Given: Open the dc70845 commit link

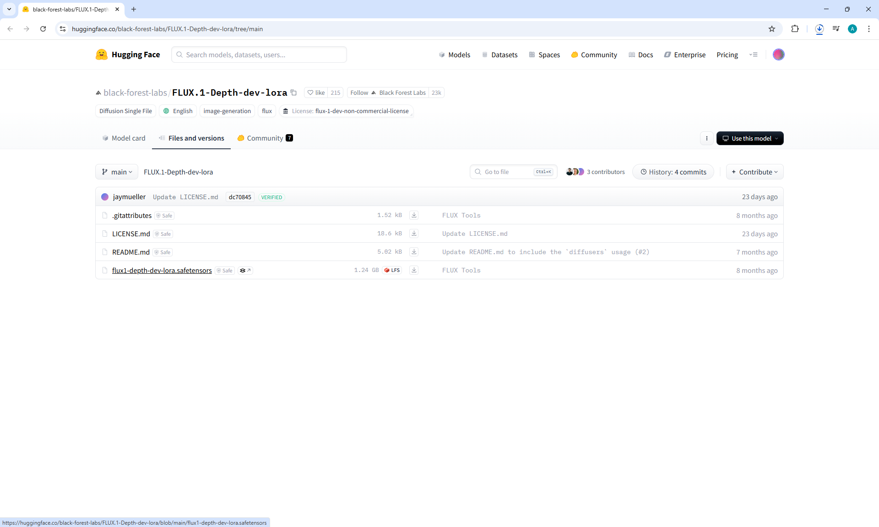Looking at the screenshot, I should (240, 197).
